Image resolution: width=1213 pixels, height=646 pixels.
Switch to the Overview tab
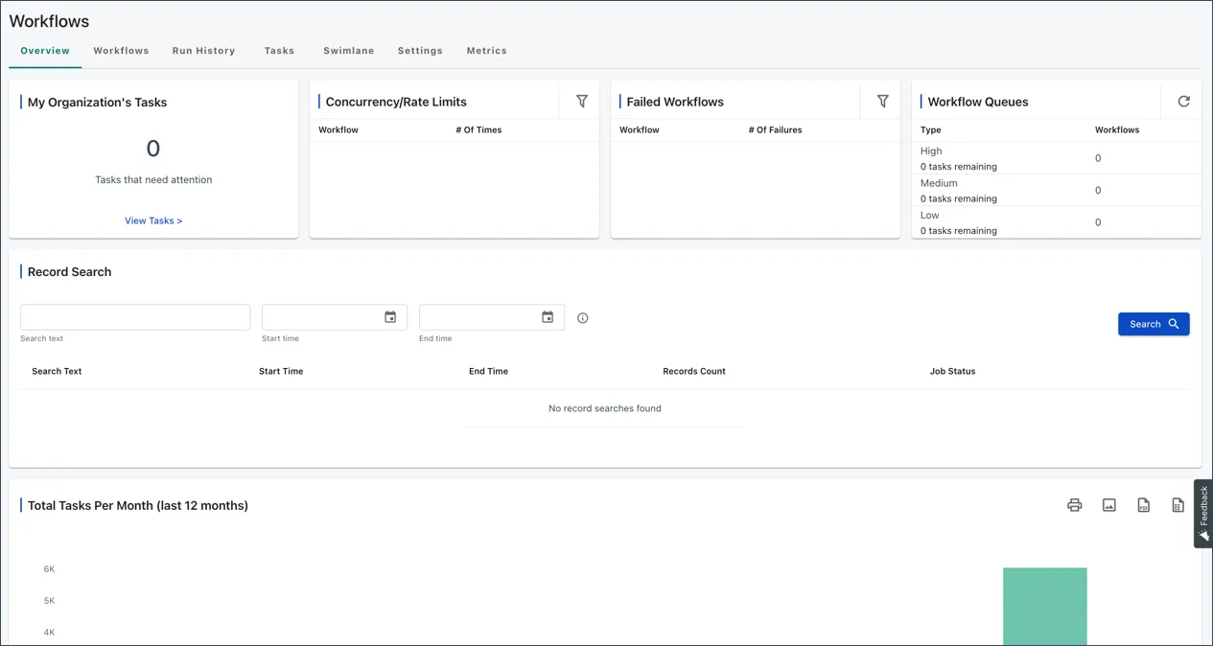(x=45, y=51)
